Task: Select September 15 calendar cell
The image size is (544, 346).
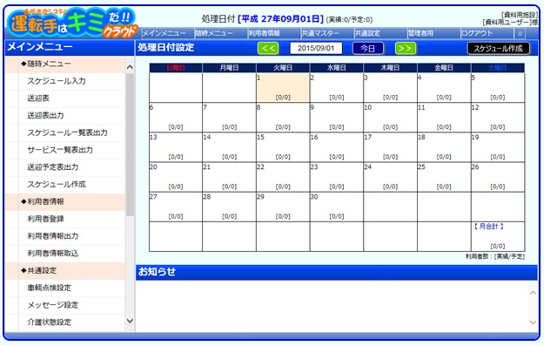Action: click(283, 147)
